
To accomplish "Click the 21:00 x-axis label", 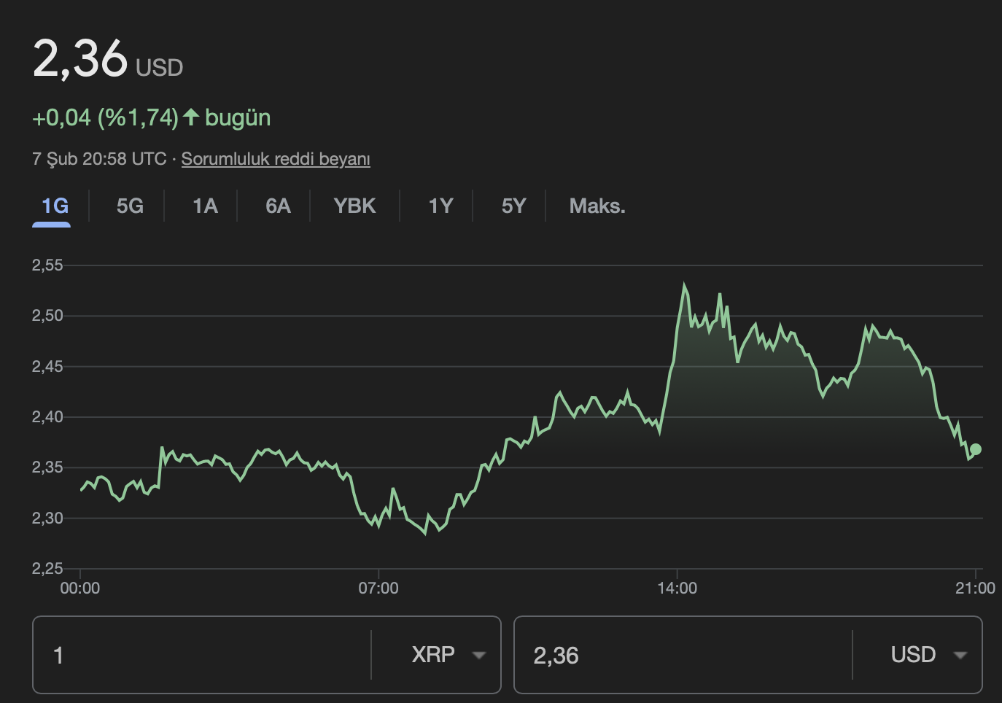I will [975, 588].
